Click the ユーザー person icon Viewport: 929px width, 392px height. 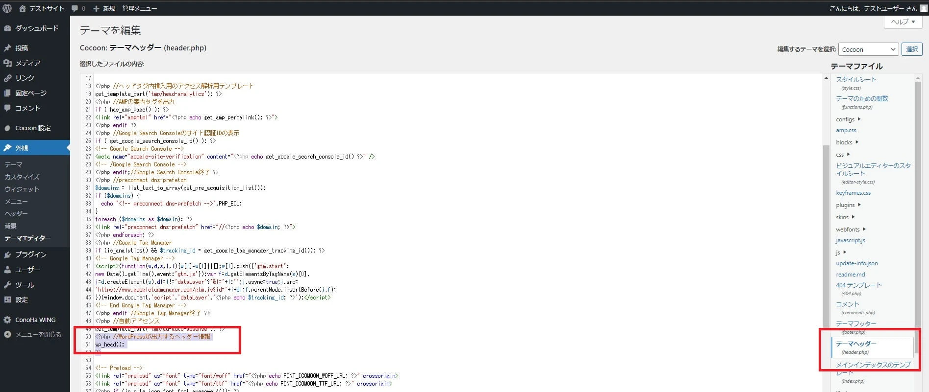7,270
